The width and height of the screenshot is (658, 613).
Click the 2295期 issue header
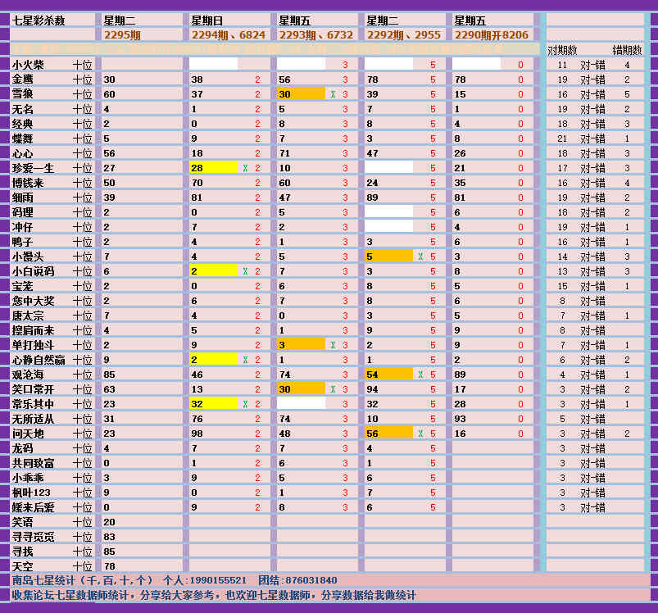coord(122,35)
